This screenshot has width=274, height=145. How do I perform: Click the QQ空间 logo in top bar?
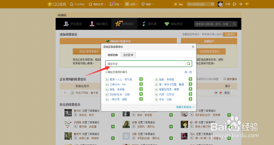click(x=57, y=4)
